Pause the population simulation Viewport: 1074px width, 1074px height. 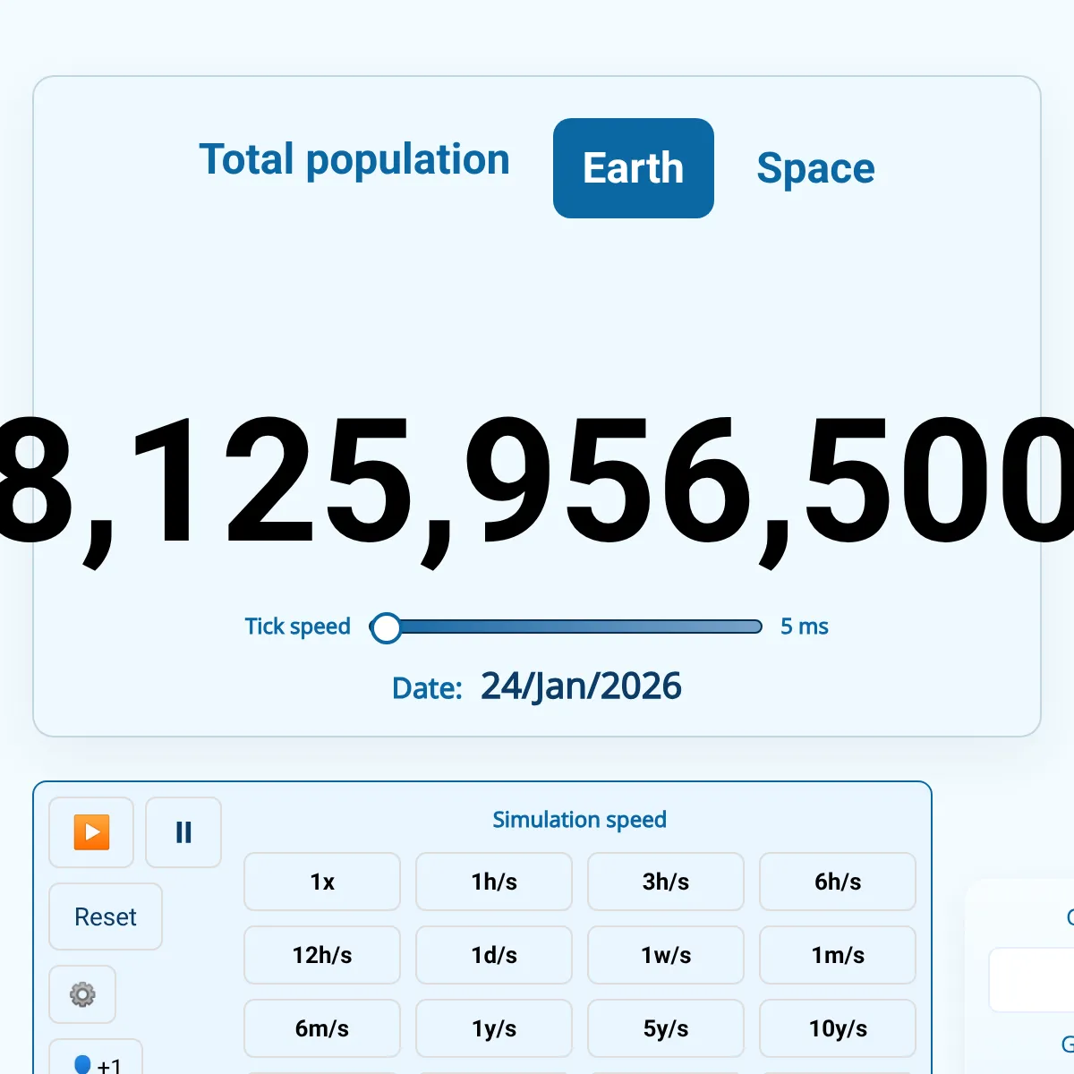pyautogui.click(x=183, y=832)
